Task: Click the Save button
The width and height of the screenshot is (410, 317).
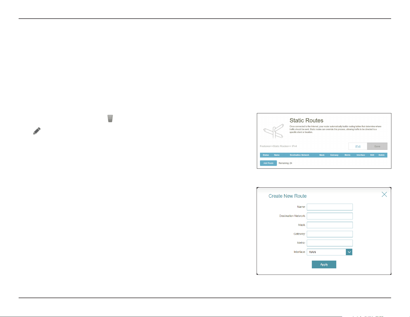Action: pos(377,146)
